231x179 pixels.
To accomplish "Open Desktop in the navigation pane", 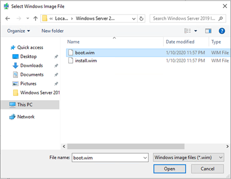I will [28, 56].
